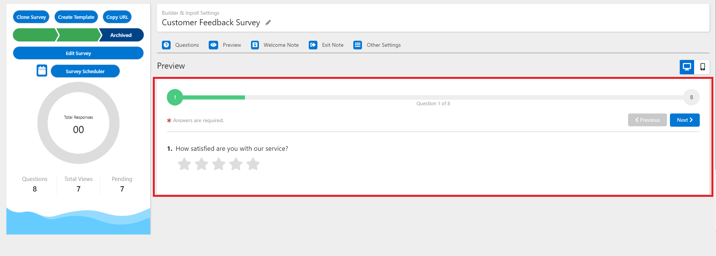
Task: Click the Total Views count
Action: pos(79,189)
